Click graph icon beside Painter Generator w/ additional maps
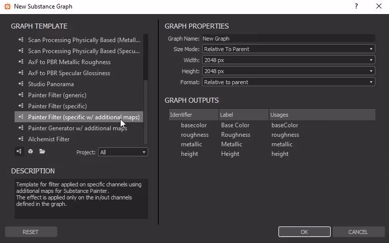 click(21, 128)
